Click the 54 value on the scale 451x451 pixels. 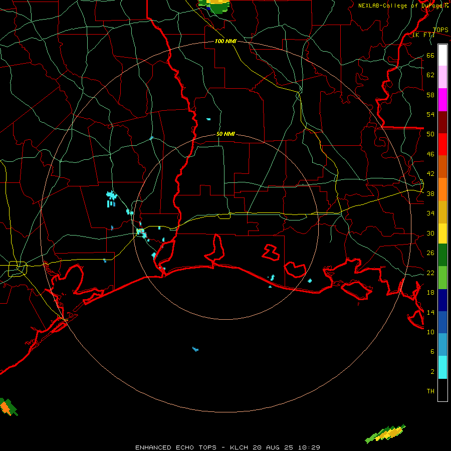coord(430,114)
